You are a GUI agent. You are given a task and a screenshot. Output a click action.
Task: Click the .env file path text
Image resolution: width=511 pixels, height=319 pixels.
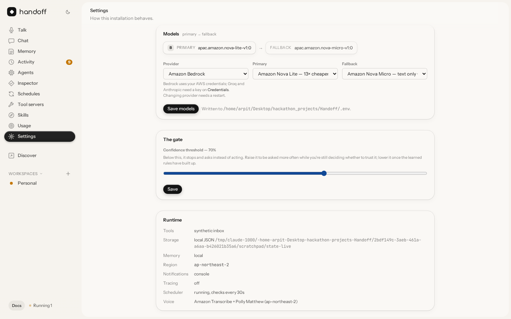287,109
